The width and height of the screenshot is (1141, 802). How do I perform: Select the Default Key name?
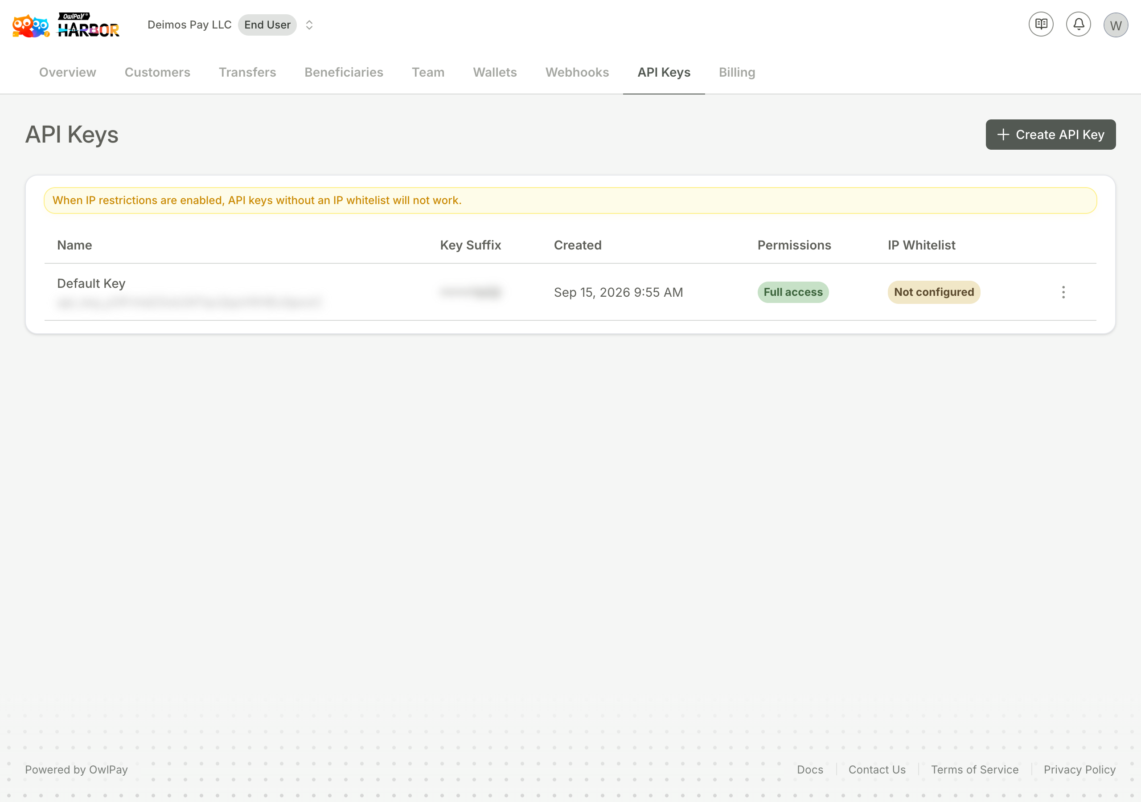coord(91,283)
